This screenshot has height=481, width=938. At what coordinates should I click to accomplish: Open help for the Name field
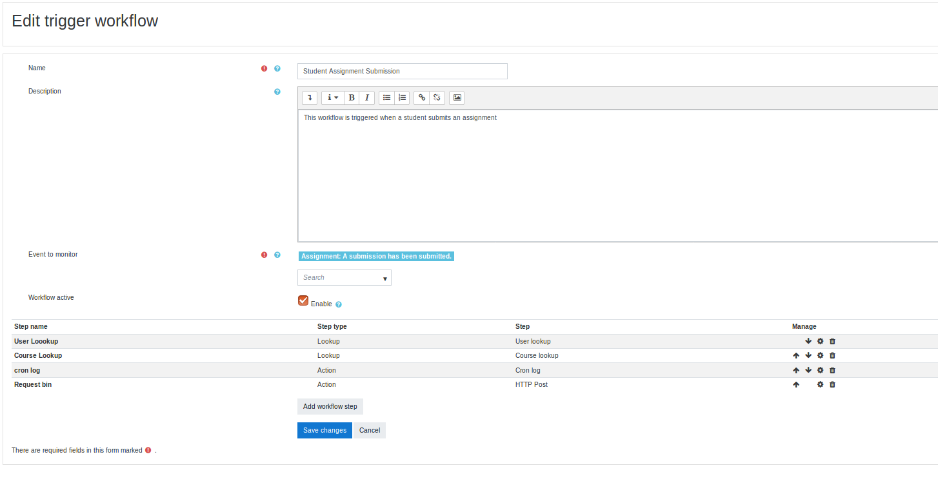pyautogui.click(x=277, y=68)
